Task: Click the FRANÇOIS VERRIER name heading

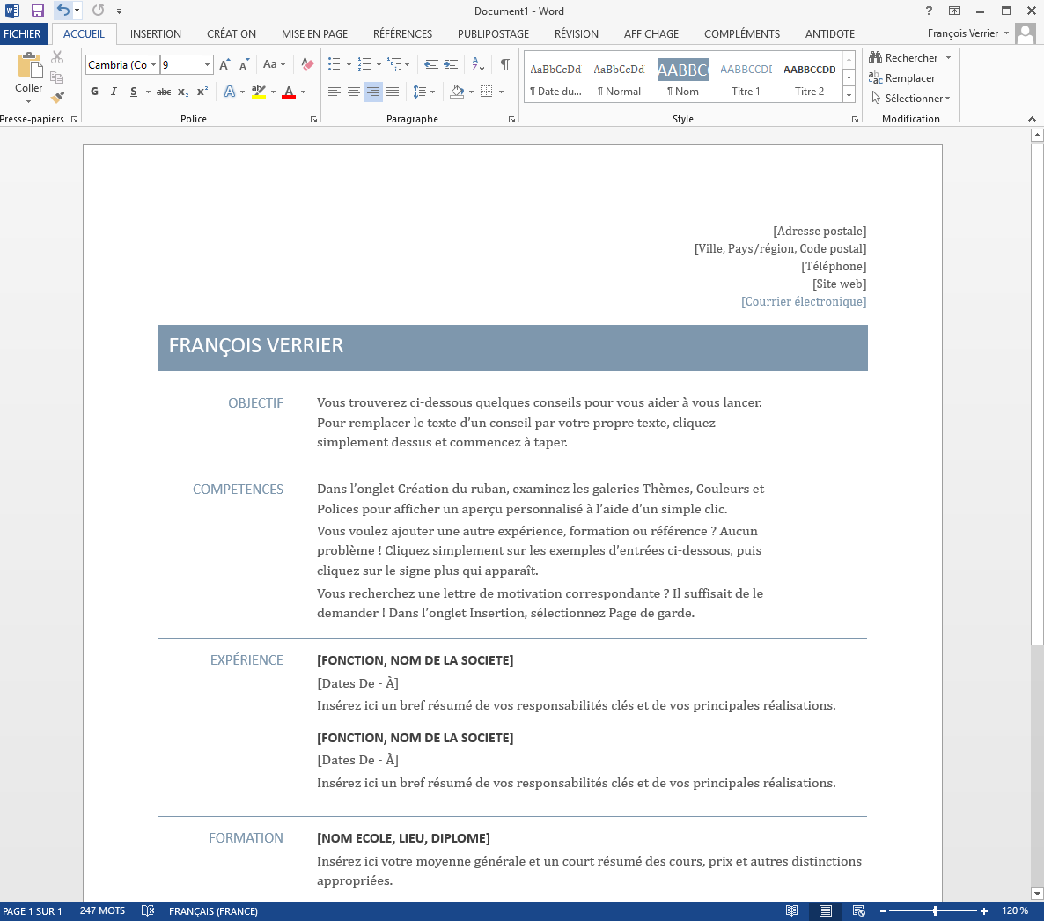Action: (x=256, y=346)
